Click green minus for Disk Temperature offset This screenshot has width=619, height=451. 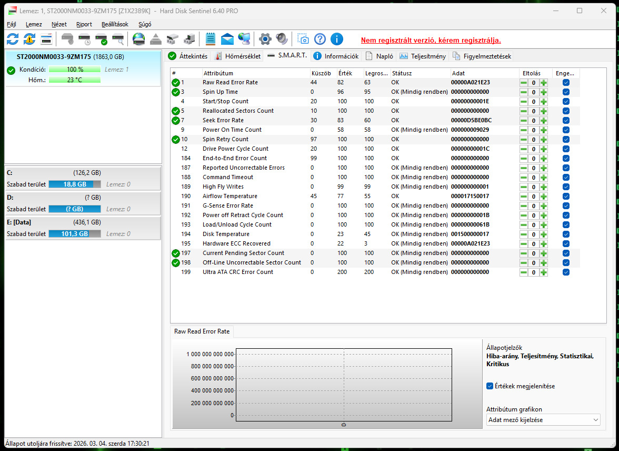[524, 234]
